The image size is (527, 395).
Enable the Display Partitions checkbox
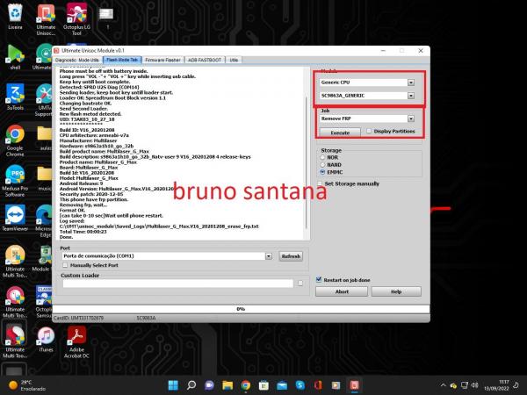click(367, 131)
